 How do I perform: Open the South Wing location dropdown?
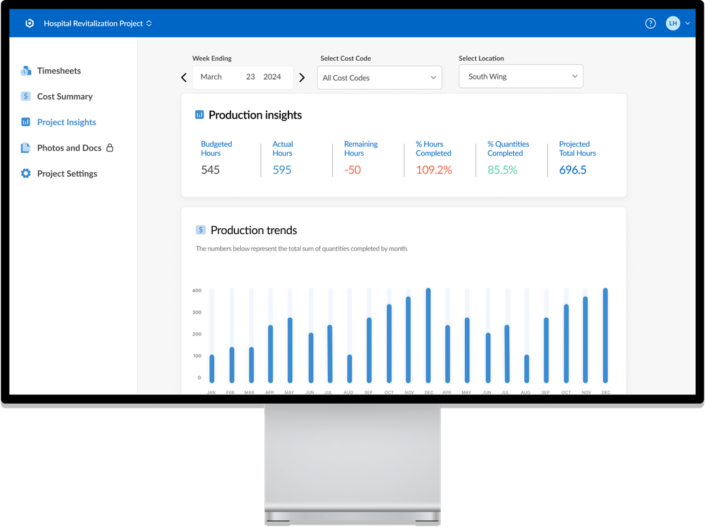(x=521, y=76)
